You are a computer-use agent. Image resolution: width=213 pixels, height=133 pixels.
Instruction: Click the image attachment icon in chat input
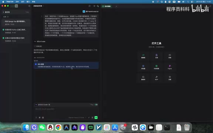[x=43, y=117]
